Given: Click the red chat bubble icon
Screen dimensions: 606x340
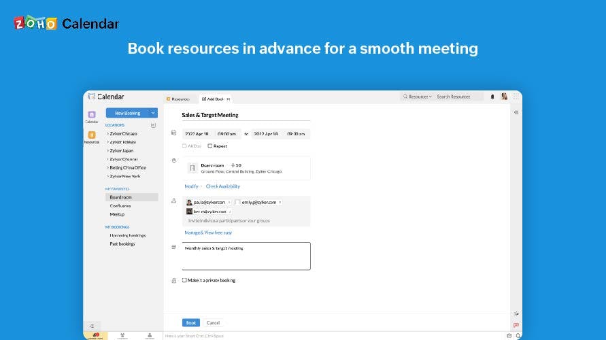Looking at the screenshot, I should tap(516, 325).
